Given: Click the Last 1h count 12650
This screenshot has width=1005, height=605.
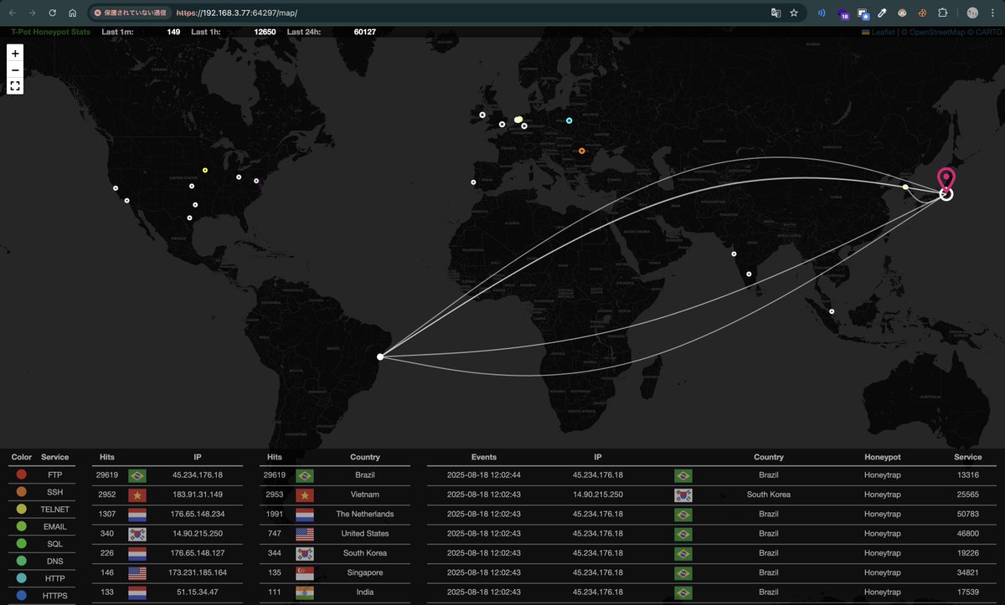Looking at the screenshot, I should 265,32.
